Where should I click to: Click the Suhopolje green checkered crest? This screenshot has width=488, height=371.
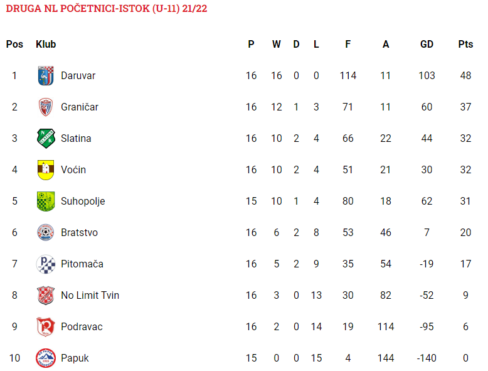pos(46,202)
